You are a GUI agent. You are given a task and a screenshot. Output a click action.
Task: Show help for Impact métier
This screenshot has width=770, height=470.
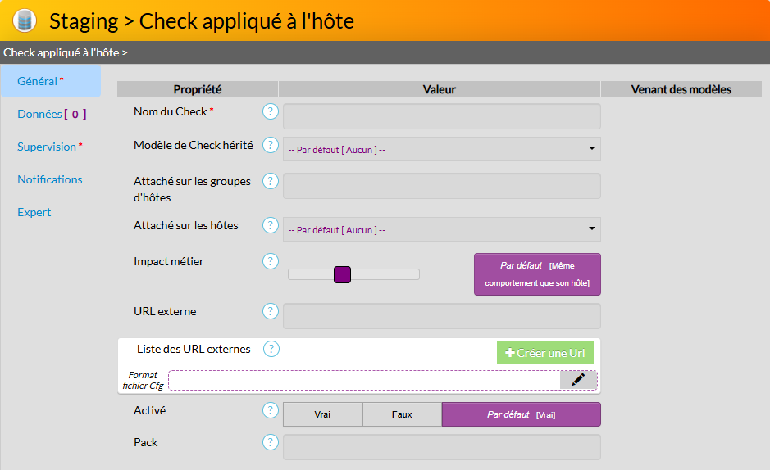(x=271, y=261)
